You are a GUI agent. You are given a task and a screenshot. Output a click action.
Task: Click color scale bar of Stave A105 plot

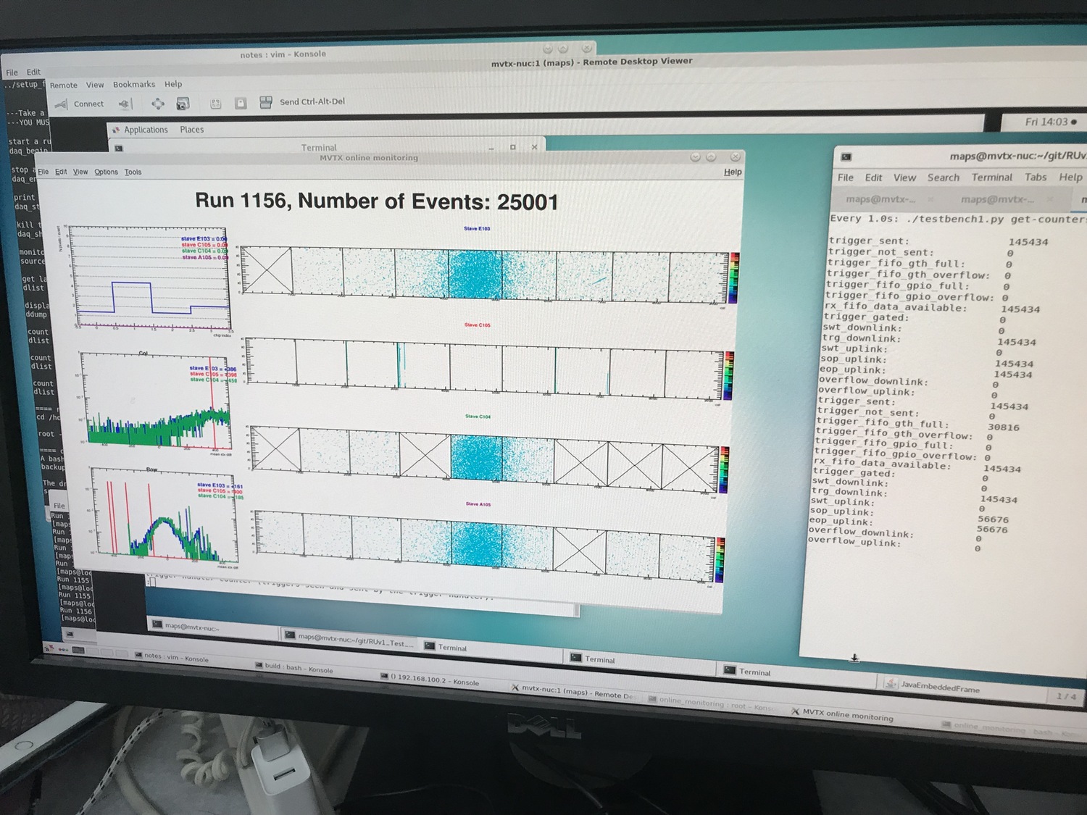click(718, 559)
